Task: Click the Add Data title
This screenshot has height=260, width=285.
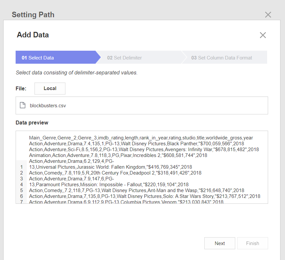Action: pyautogui.click(x=33, y=35)
